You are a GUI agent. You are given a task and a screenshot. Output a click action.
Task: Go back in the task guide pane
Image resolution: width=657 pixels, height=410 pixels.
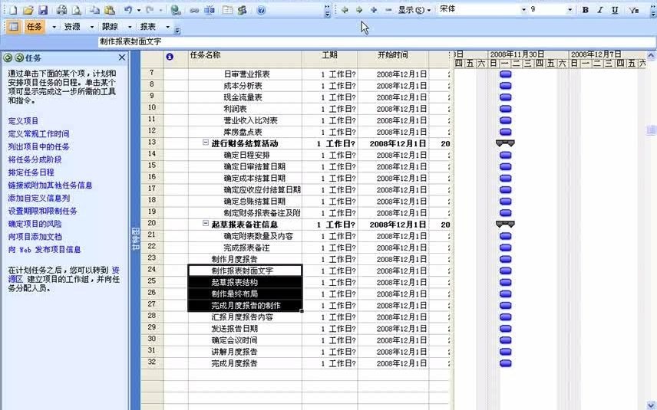pos(8,57)
